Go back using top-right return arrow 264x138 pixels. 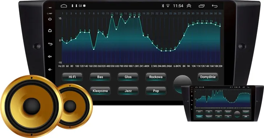(x=215, y=6)
